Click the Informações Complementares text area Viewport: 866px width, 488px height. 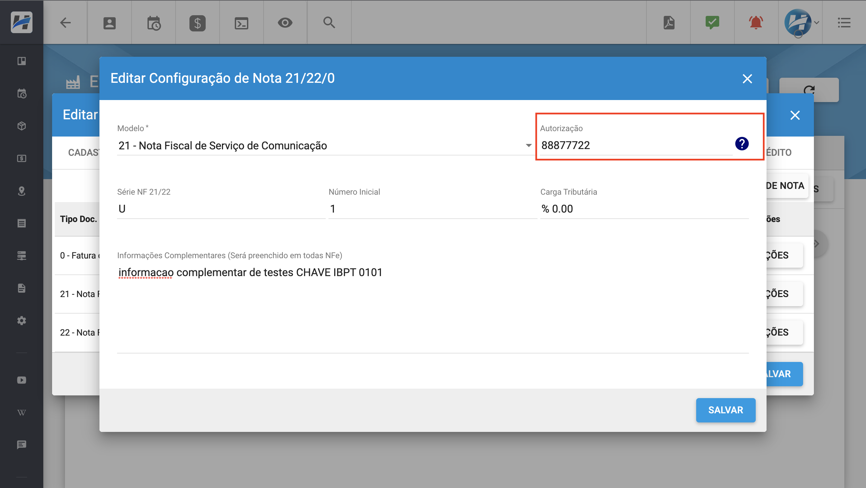pos(433,308)
